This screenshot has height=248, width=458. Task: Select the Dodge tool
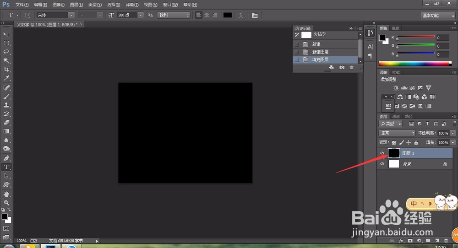coord(6,149)
